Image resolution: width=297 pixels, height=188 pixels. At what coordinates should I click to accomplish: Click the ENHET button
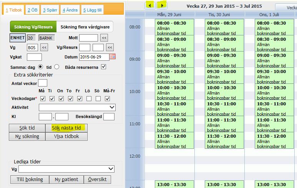coord(17,38)
